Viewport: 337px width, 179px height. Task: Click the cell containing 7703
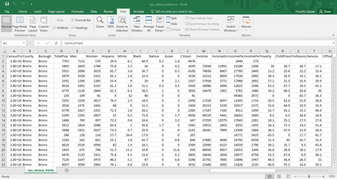[61, 61]
